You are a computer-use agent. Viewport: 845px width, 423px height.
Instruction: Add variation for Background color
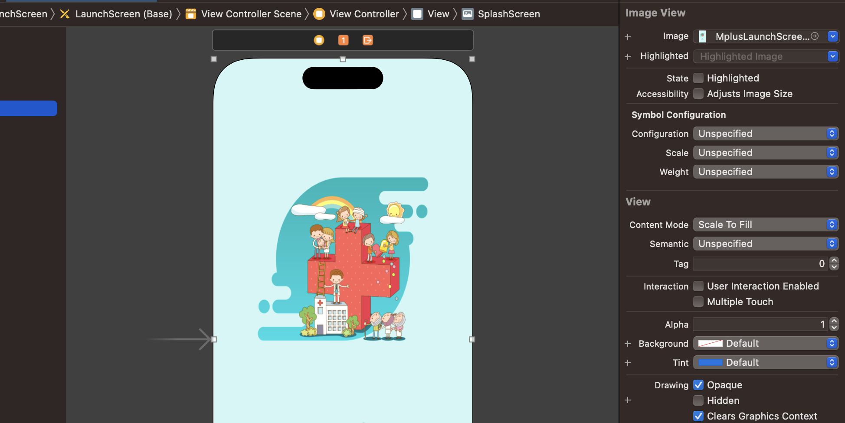coord(628,344)
